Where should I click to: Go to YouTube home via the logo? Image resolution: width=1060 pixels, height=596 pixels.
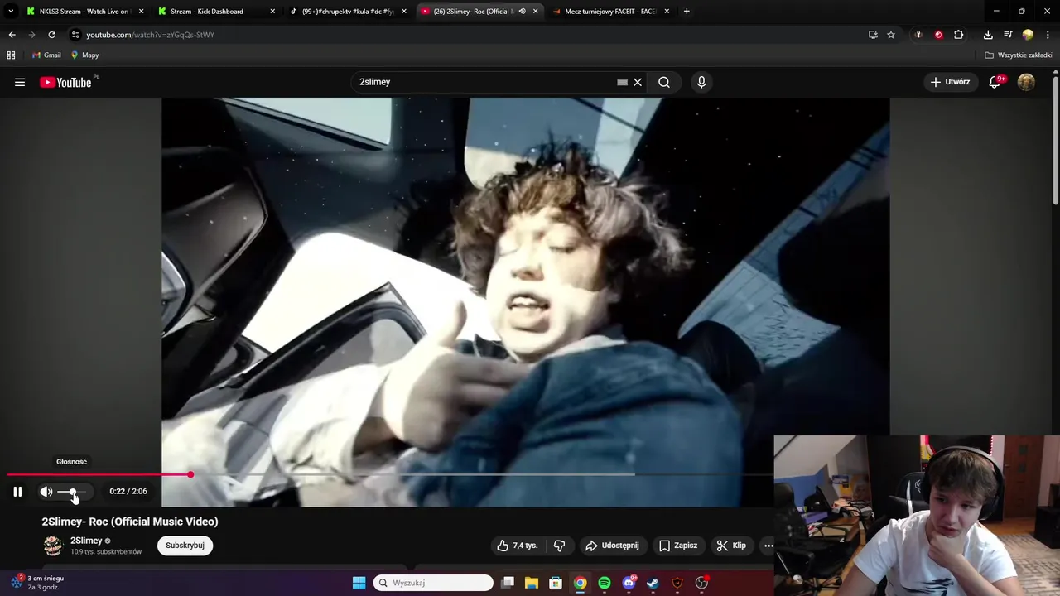(x=65, y=82)
